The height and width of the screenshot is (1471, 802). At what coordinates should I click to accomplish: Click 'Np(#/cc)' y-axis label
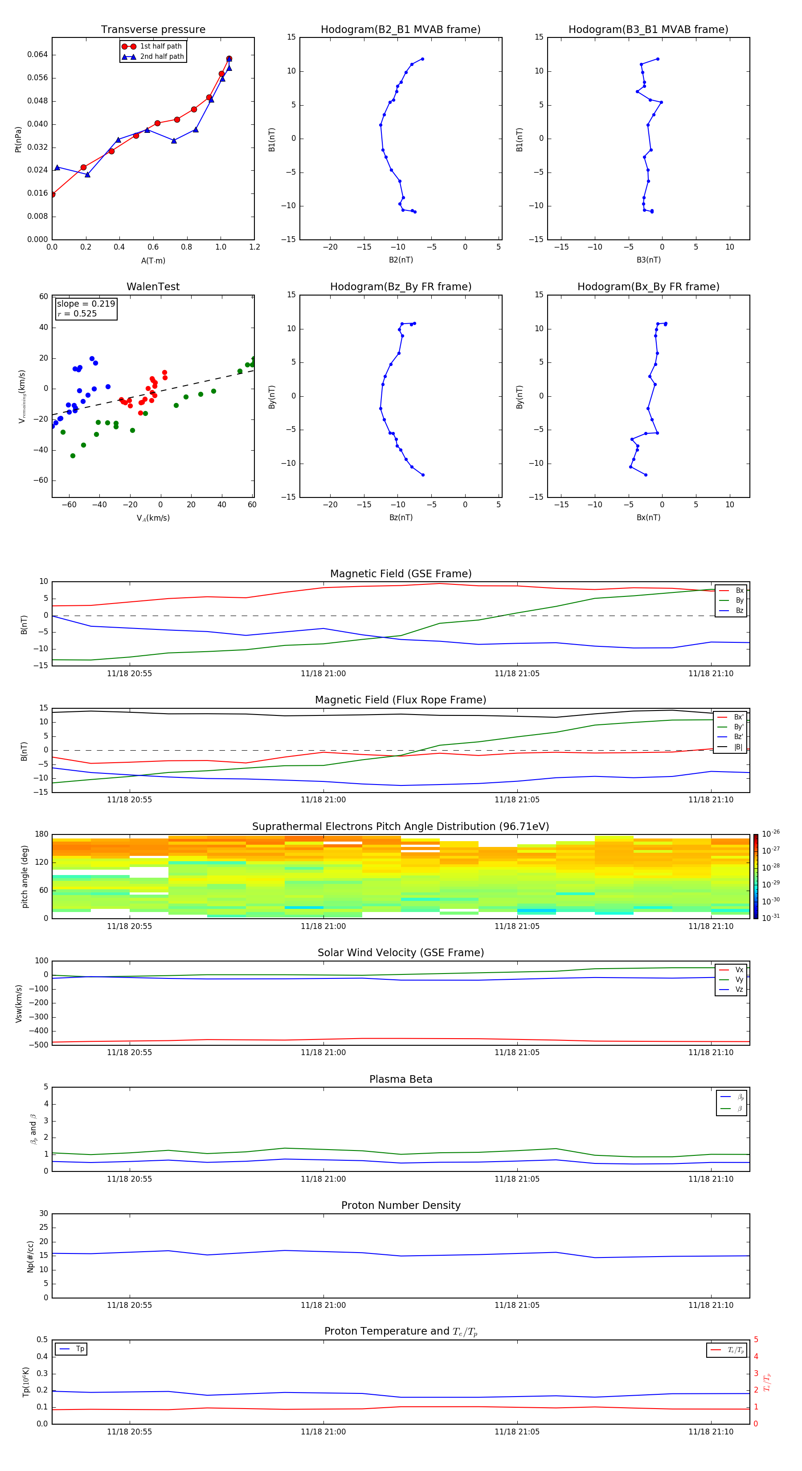[x=30, y=1256]
